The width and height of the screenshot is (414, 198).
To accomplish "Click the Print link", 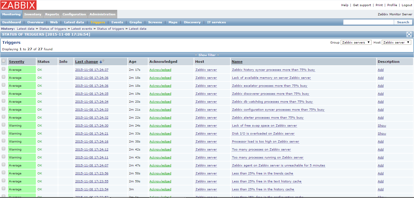I will 379,5.
